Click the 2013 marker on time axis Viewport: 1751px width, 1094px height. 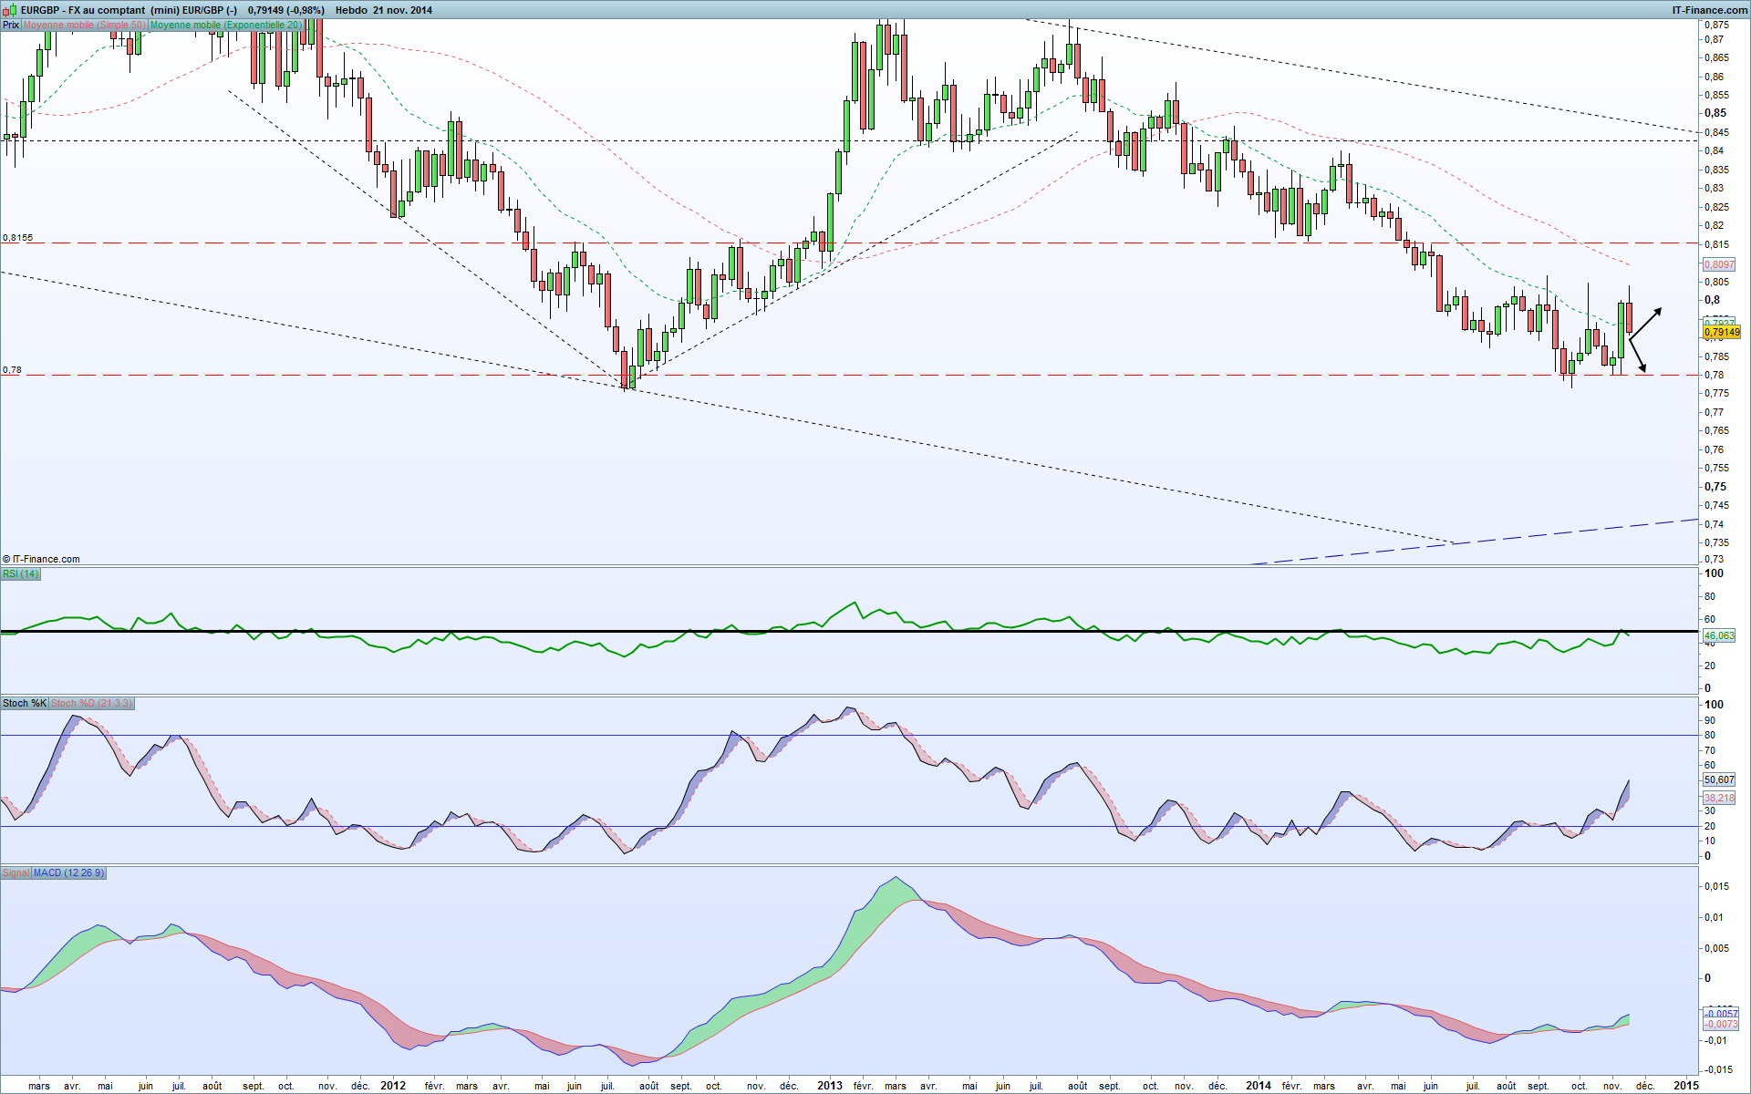[829, 1085]
